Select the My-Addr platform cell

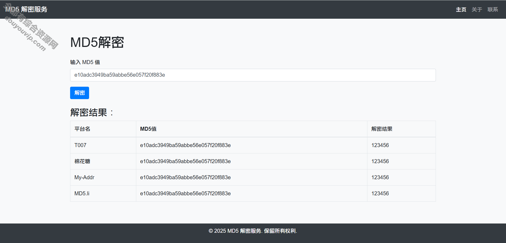click(84, 177)
